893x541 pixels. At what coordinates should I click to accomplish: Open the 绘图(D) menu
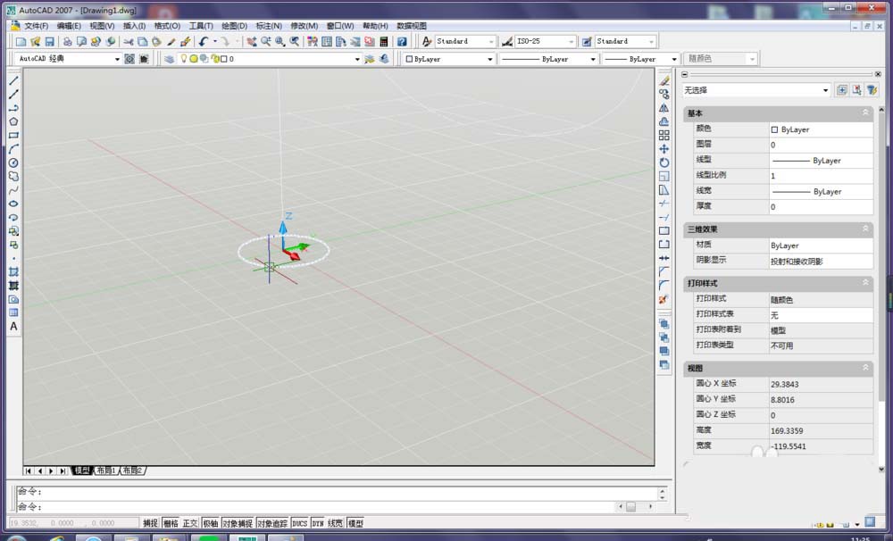(234, 26)
